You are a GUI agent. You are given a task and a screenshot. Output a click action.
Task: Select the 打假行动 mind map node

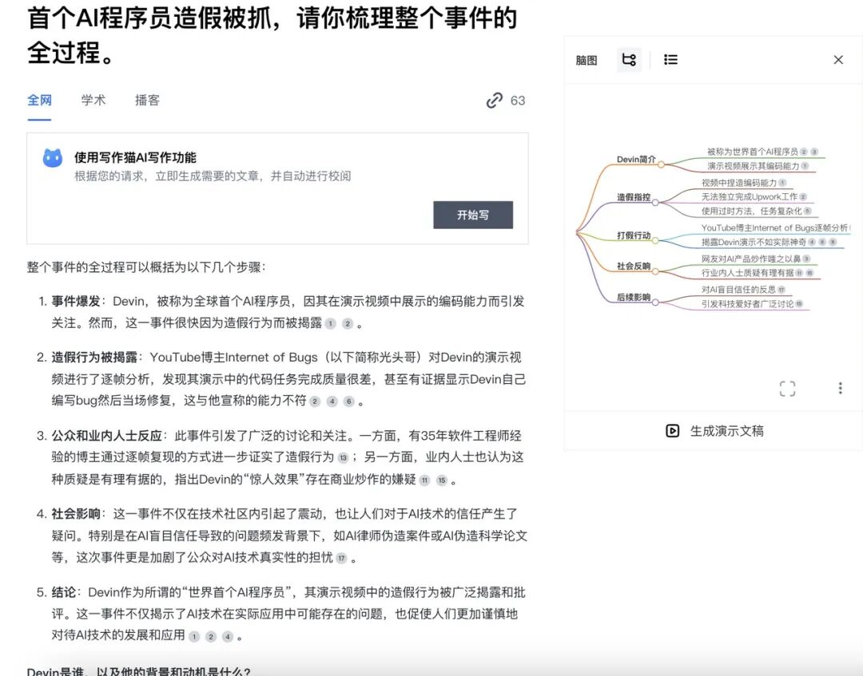tap(634, 235)
